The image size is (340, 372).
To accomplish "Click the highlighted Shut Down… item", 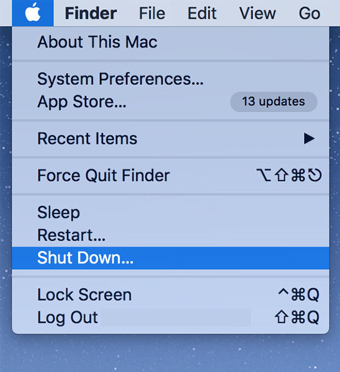I will pyautogui.click(x=171, y=258).
